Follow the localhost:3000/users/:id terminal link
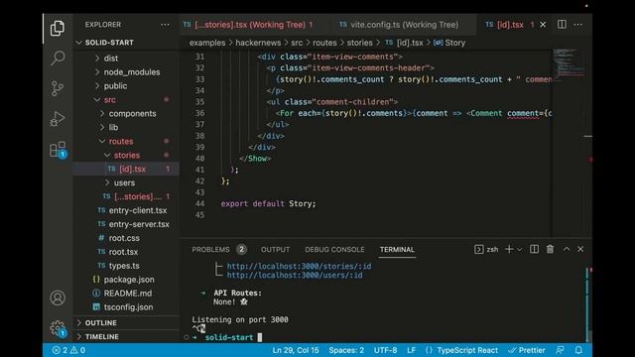Viewport: 635px width, 357px height. click(x=295, y=276)
